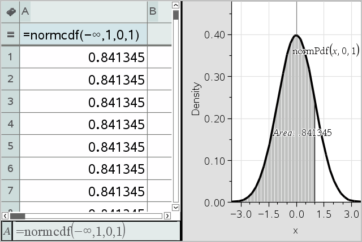362x242 pixels.
Task: Select row 4 header number
Action: pyautogui.click(x=10, y=124)
